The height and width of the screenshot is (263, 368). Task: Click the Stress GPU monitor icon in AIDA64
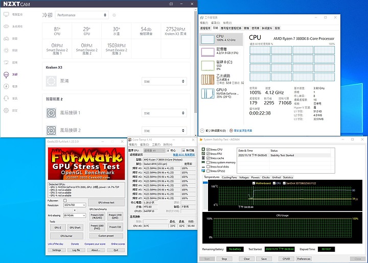203,171
